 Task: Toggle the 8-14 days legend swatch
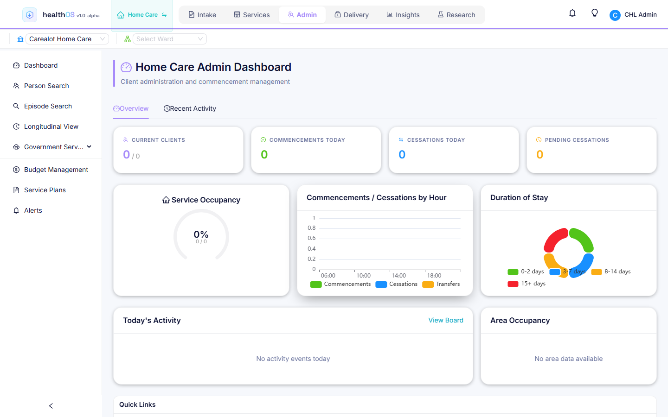pos(597,272)
